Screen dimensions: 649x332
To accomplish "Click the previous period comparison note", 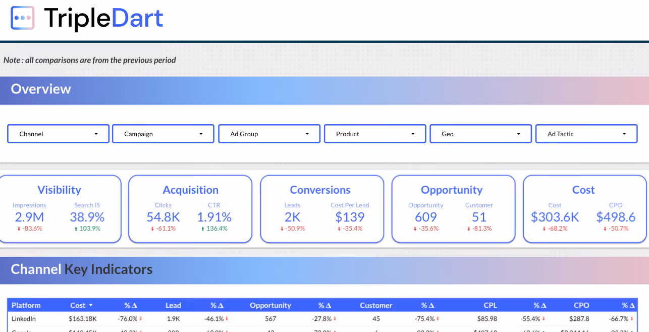I will click(x=90, y=60).
